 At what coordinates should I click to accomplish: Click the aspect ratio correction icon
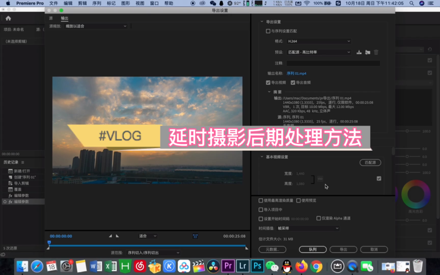click(x=195, y=236)
